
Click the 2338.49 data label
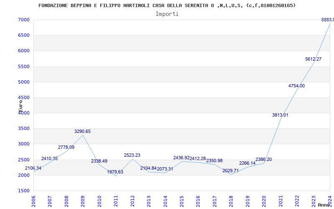coord(99,161)
